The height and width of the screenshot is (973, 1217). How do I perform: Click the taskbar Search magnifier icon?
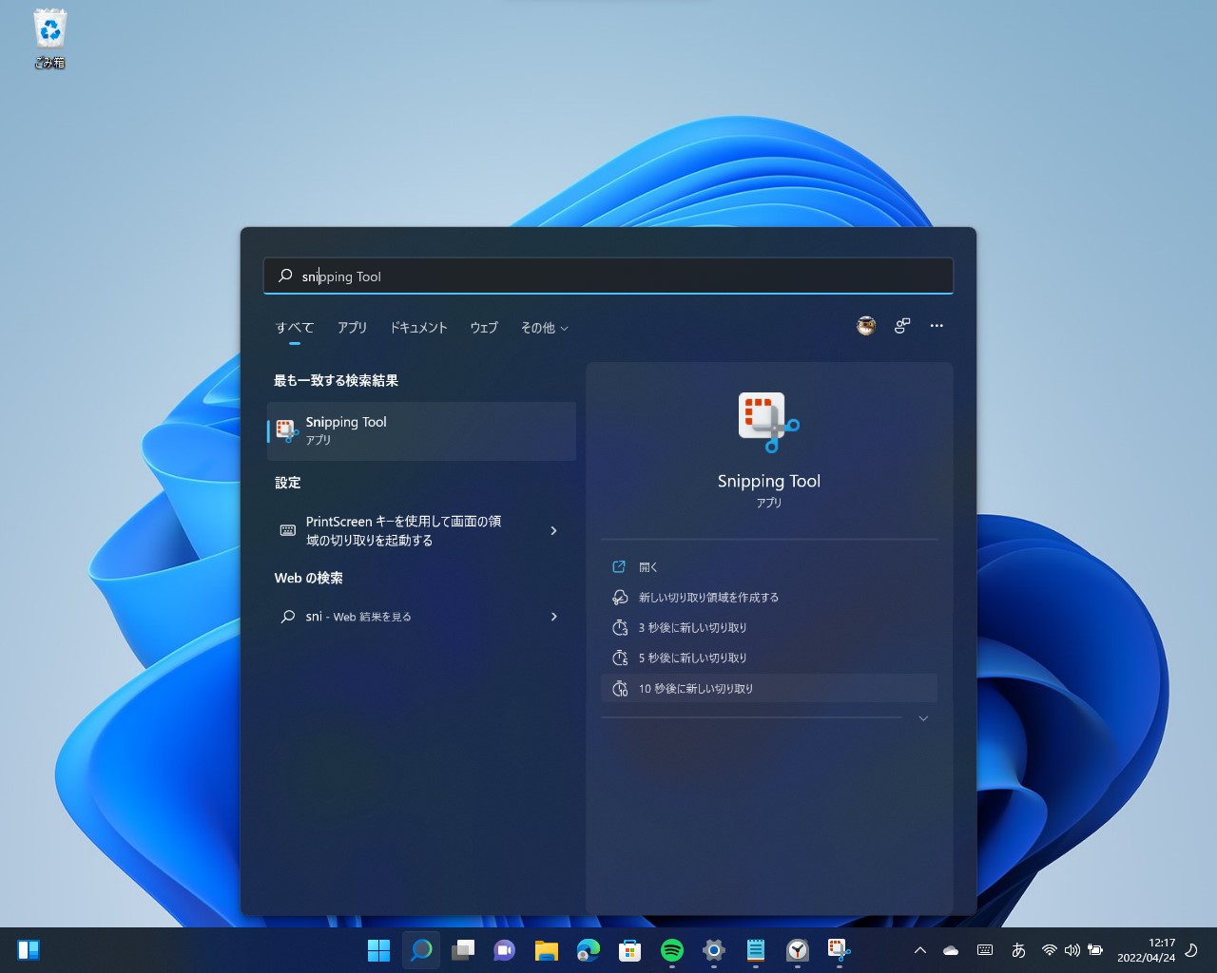click(x=420, y=950)
